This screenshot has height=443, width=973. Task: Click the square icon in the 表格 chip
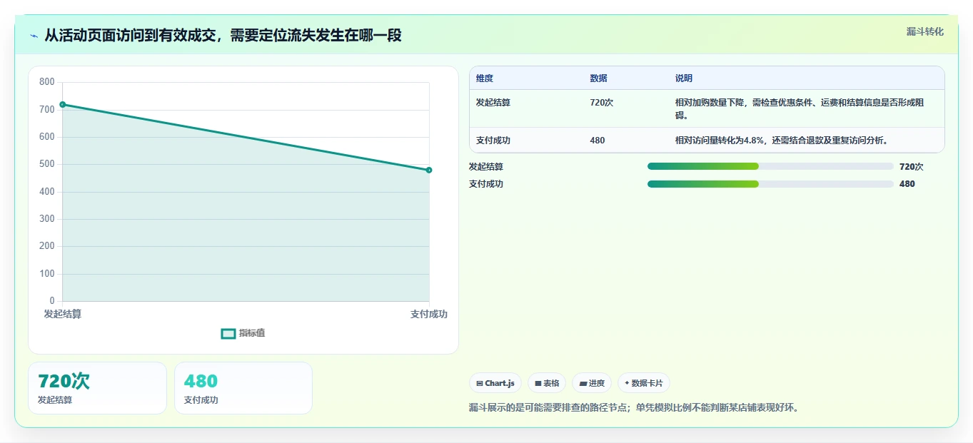coord(538,384)
